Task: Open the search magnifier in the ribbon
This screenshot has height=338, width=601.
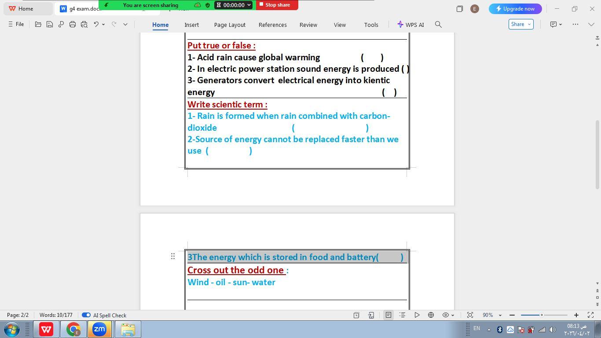Action: click(x=438, y=25)
